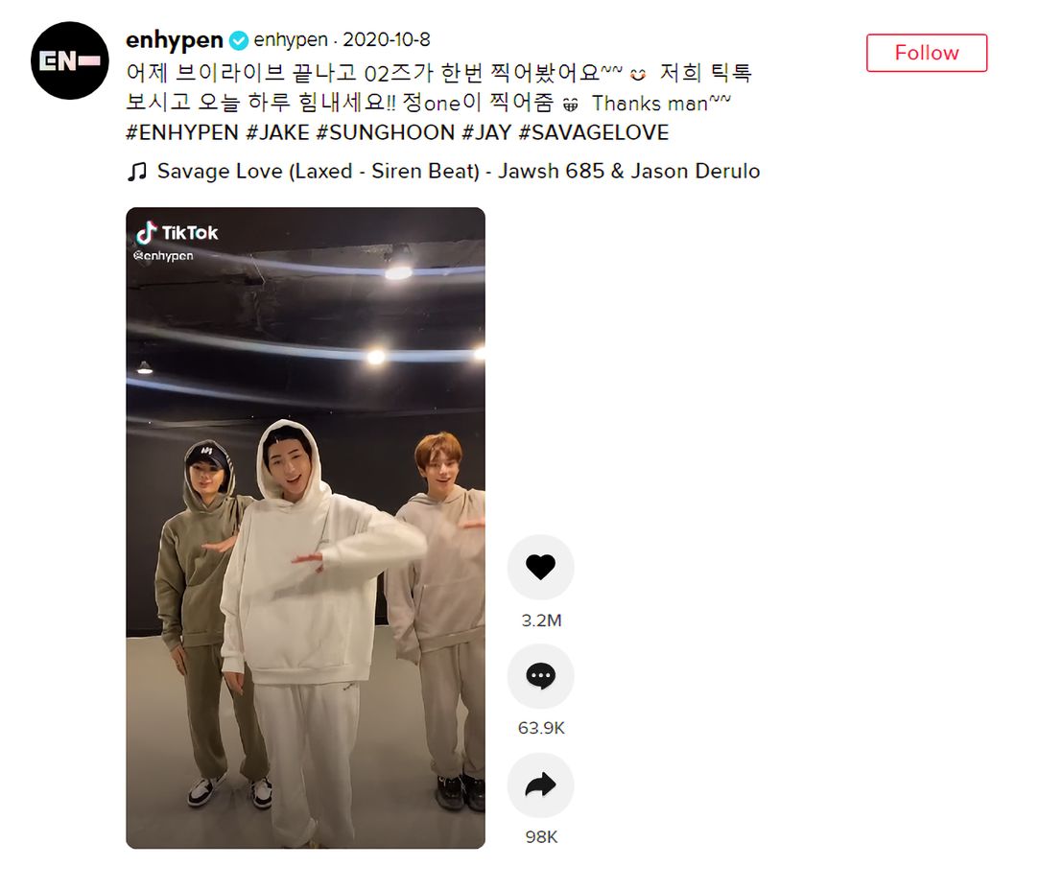Open the #JAY hashtag
The height and width of the screenshot is (889, 1063).
click(486, 132)
